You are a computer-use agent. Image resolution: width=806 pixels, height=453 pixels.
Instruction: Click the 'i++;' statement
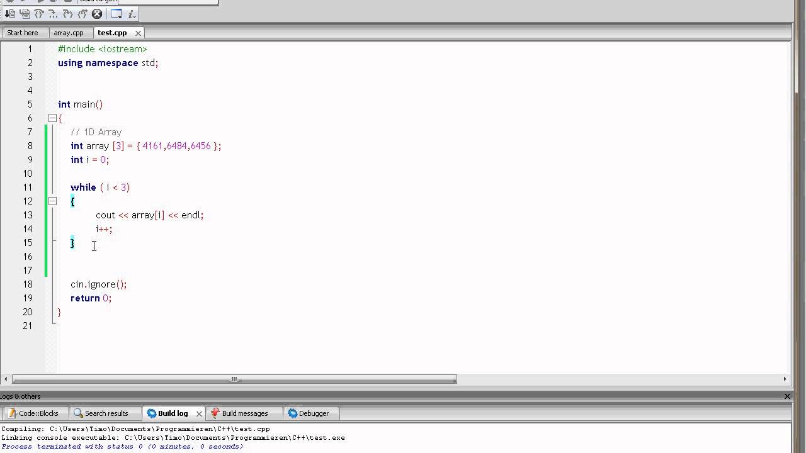pos(104,229)
